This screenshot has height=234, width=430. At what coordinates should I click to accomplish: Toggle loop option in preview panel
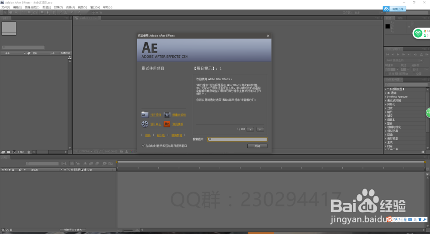pos(421,54)
